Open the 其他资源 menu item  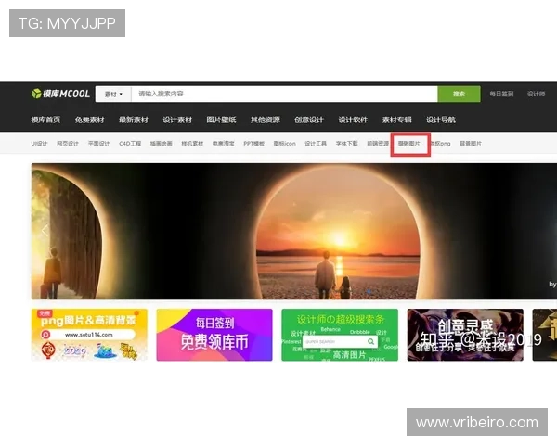(266, 120)
